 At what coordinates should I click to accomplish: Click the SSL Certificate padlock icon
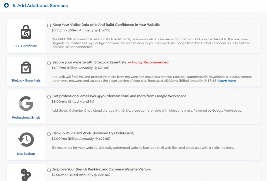(26, 32)
